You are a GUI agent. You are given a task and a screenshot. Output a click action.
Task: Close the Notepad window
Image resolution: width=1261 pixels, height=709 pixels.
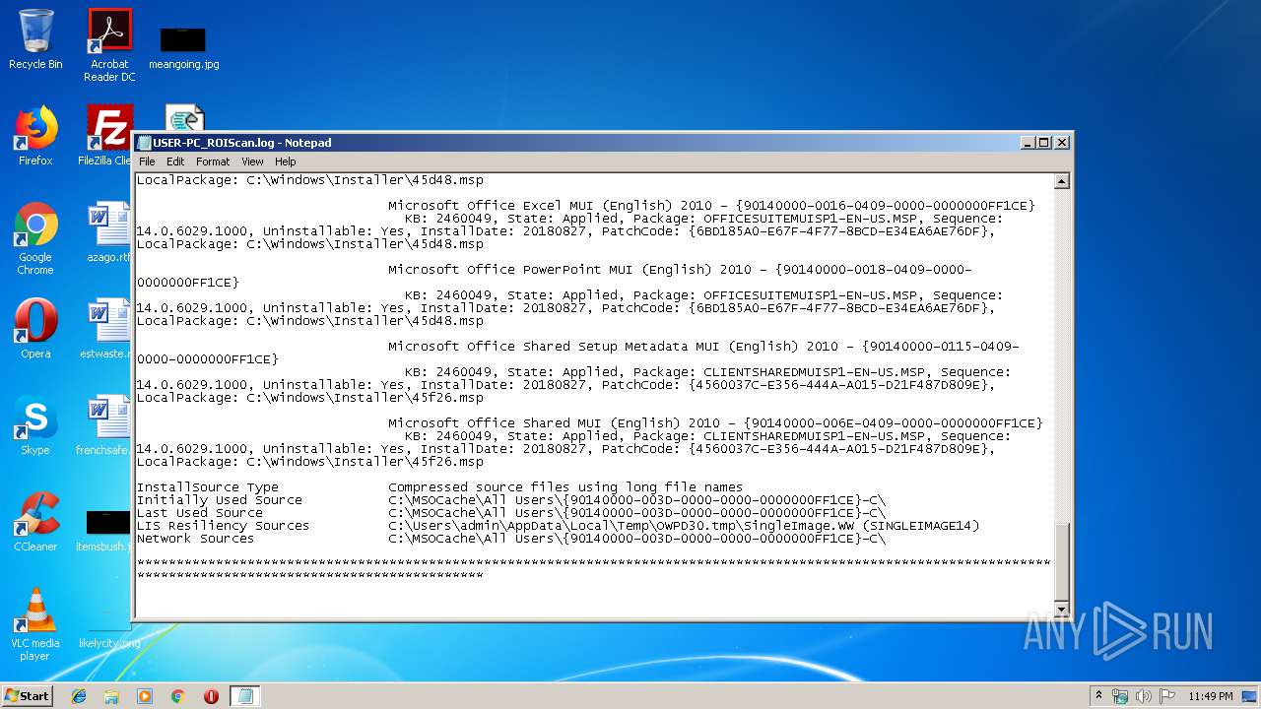click(x=1061, y=143)
